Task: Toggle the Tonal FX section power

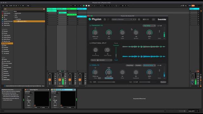Action: pos(90,65)
